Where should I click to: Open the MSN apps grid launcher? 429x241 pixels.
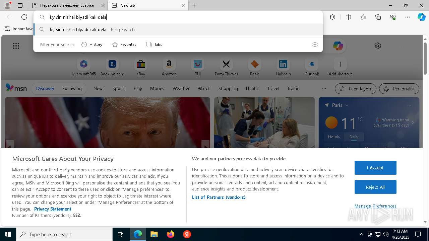[x=16, y=46]
